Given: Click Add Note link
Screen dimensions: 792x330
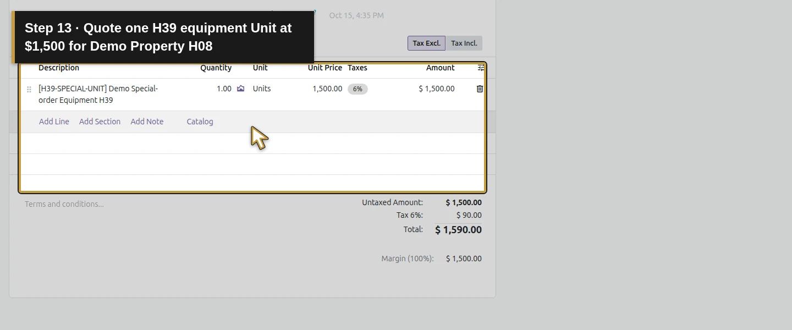Looking at the screenshot, I should 147,122.
